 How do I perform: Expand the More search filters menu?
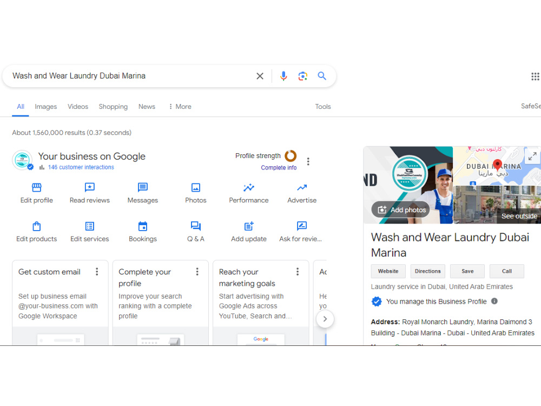pyautogui.click(x=180, y=107)
